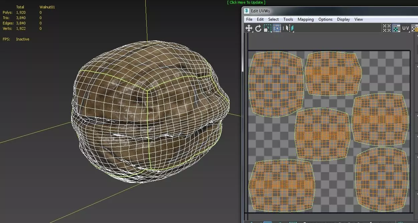Screen dimensions: 418x223
Task: Open the Options menu
Action: (325, 19)
